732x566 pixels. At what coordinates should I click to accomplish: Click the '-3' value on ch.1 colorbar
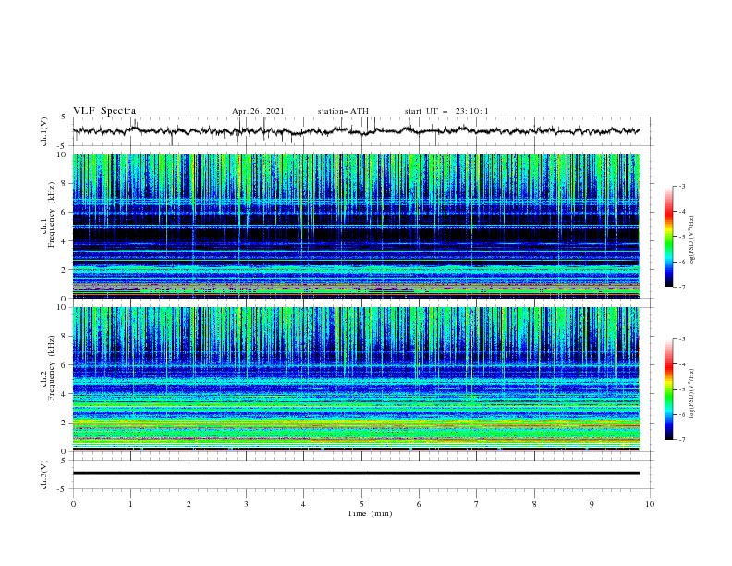[681, 186]
